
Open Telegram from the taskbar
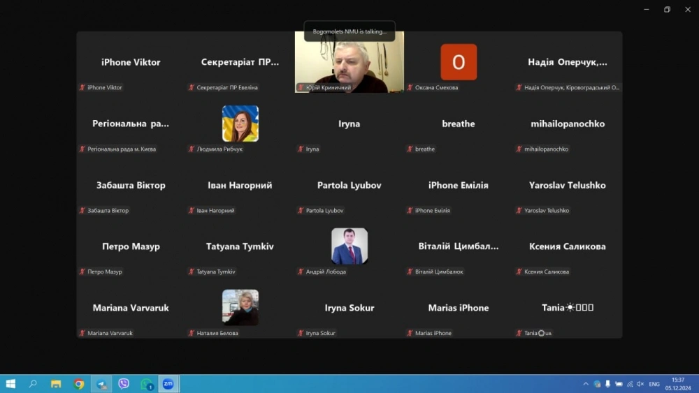click(101, 384)
